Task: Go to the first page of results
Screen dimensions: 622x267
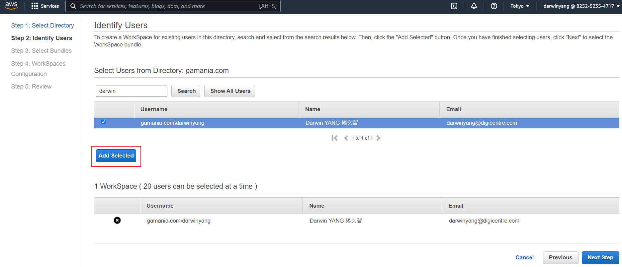Action: coord(334,138)
